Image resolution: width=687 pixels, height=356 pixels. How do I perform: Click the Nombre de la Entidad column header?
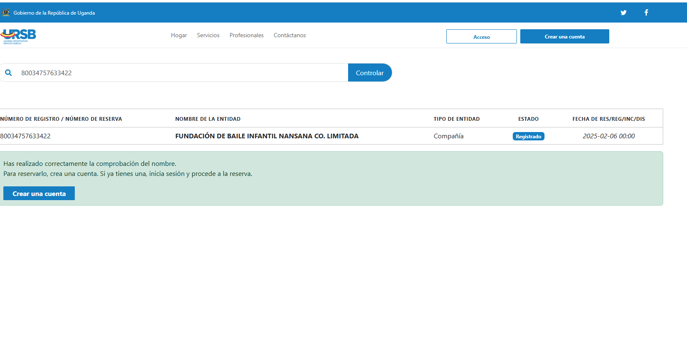(208, 119)
